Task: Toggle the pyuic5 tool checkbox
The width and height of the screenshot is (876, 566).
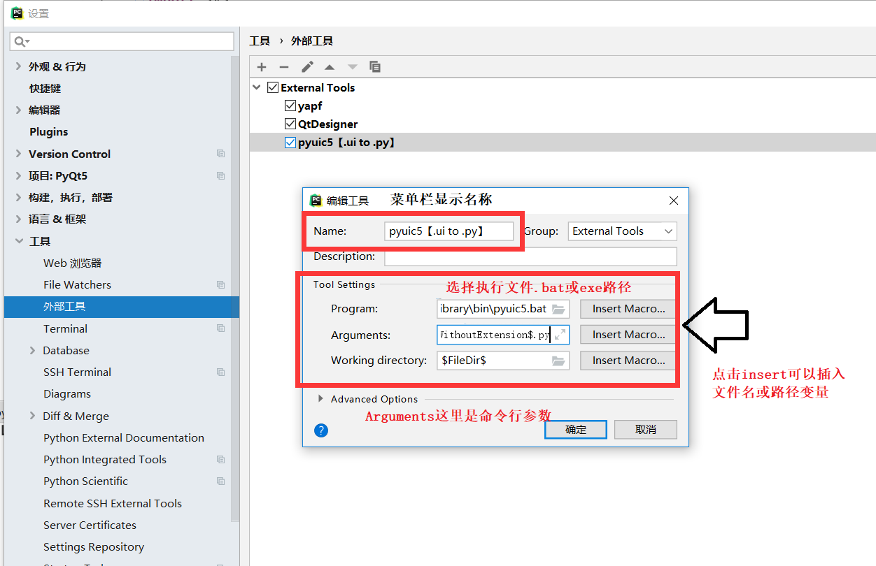Action: point(290,142)
